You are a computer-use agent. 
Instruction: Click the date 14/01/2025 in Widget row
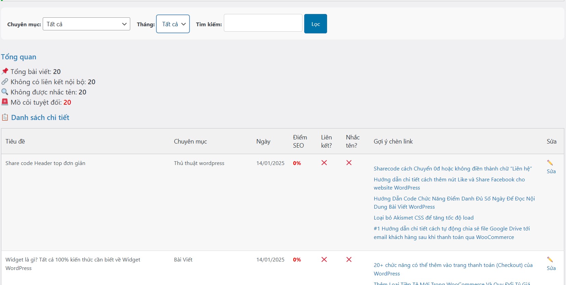point(270,260)
